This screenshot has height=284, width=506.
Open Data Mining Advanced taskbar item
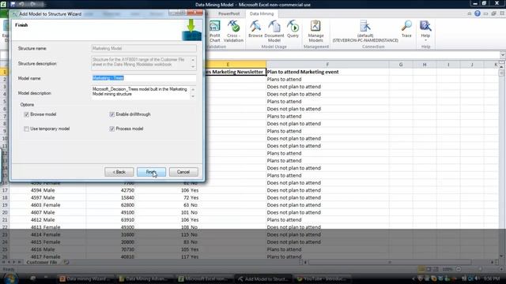tap(144, 278)
